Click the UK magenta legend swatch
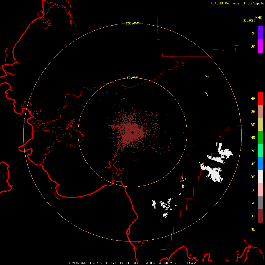Viewport: 265px width, 265px height. [260, 46]
